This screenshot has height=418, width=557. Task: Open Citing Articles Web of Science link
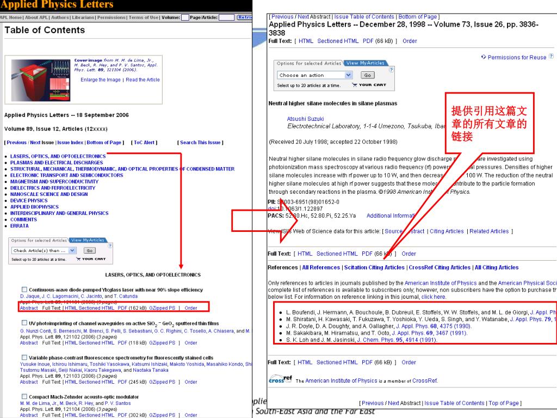[x=447, y=231]
